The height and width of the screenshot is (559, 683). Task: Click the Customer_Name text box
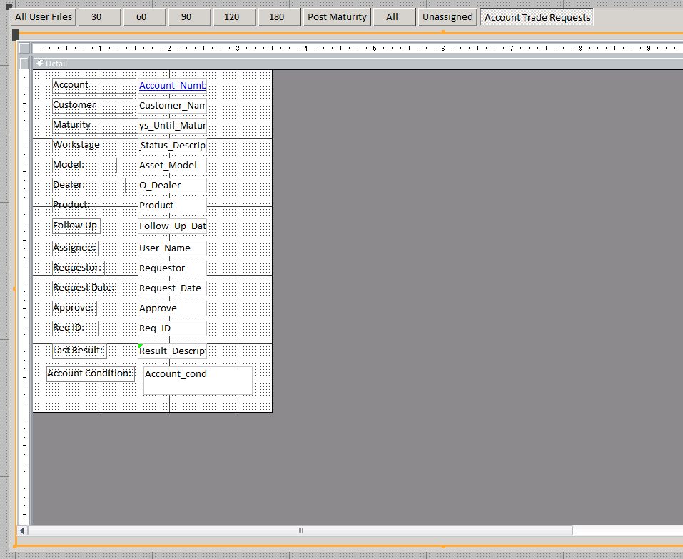[x=172, y=106]
